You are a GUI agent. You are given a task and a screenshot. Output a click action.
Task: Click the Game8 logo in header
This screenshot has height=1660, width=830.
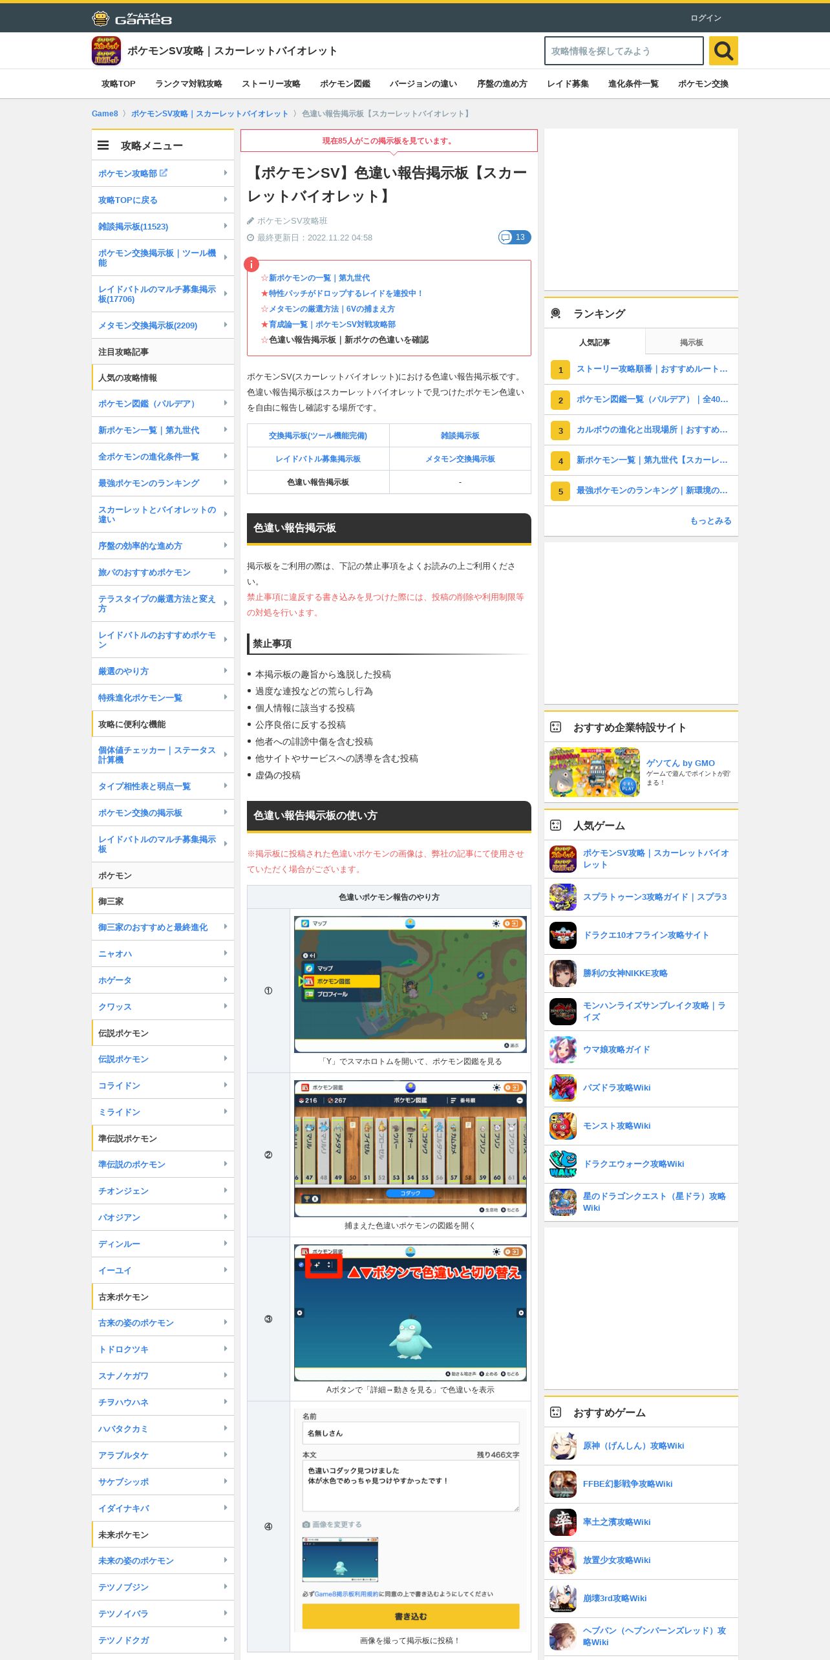132,18
